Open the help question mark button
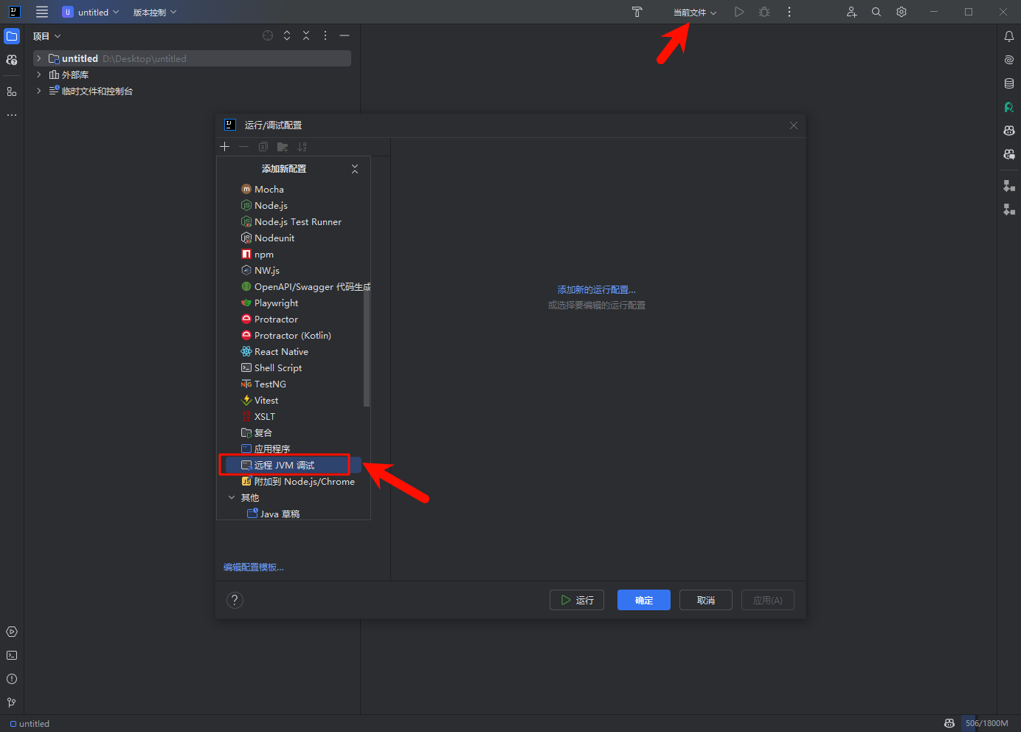This screenshot has width=1021, height=732. (235, 600)
